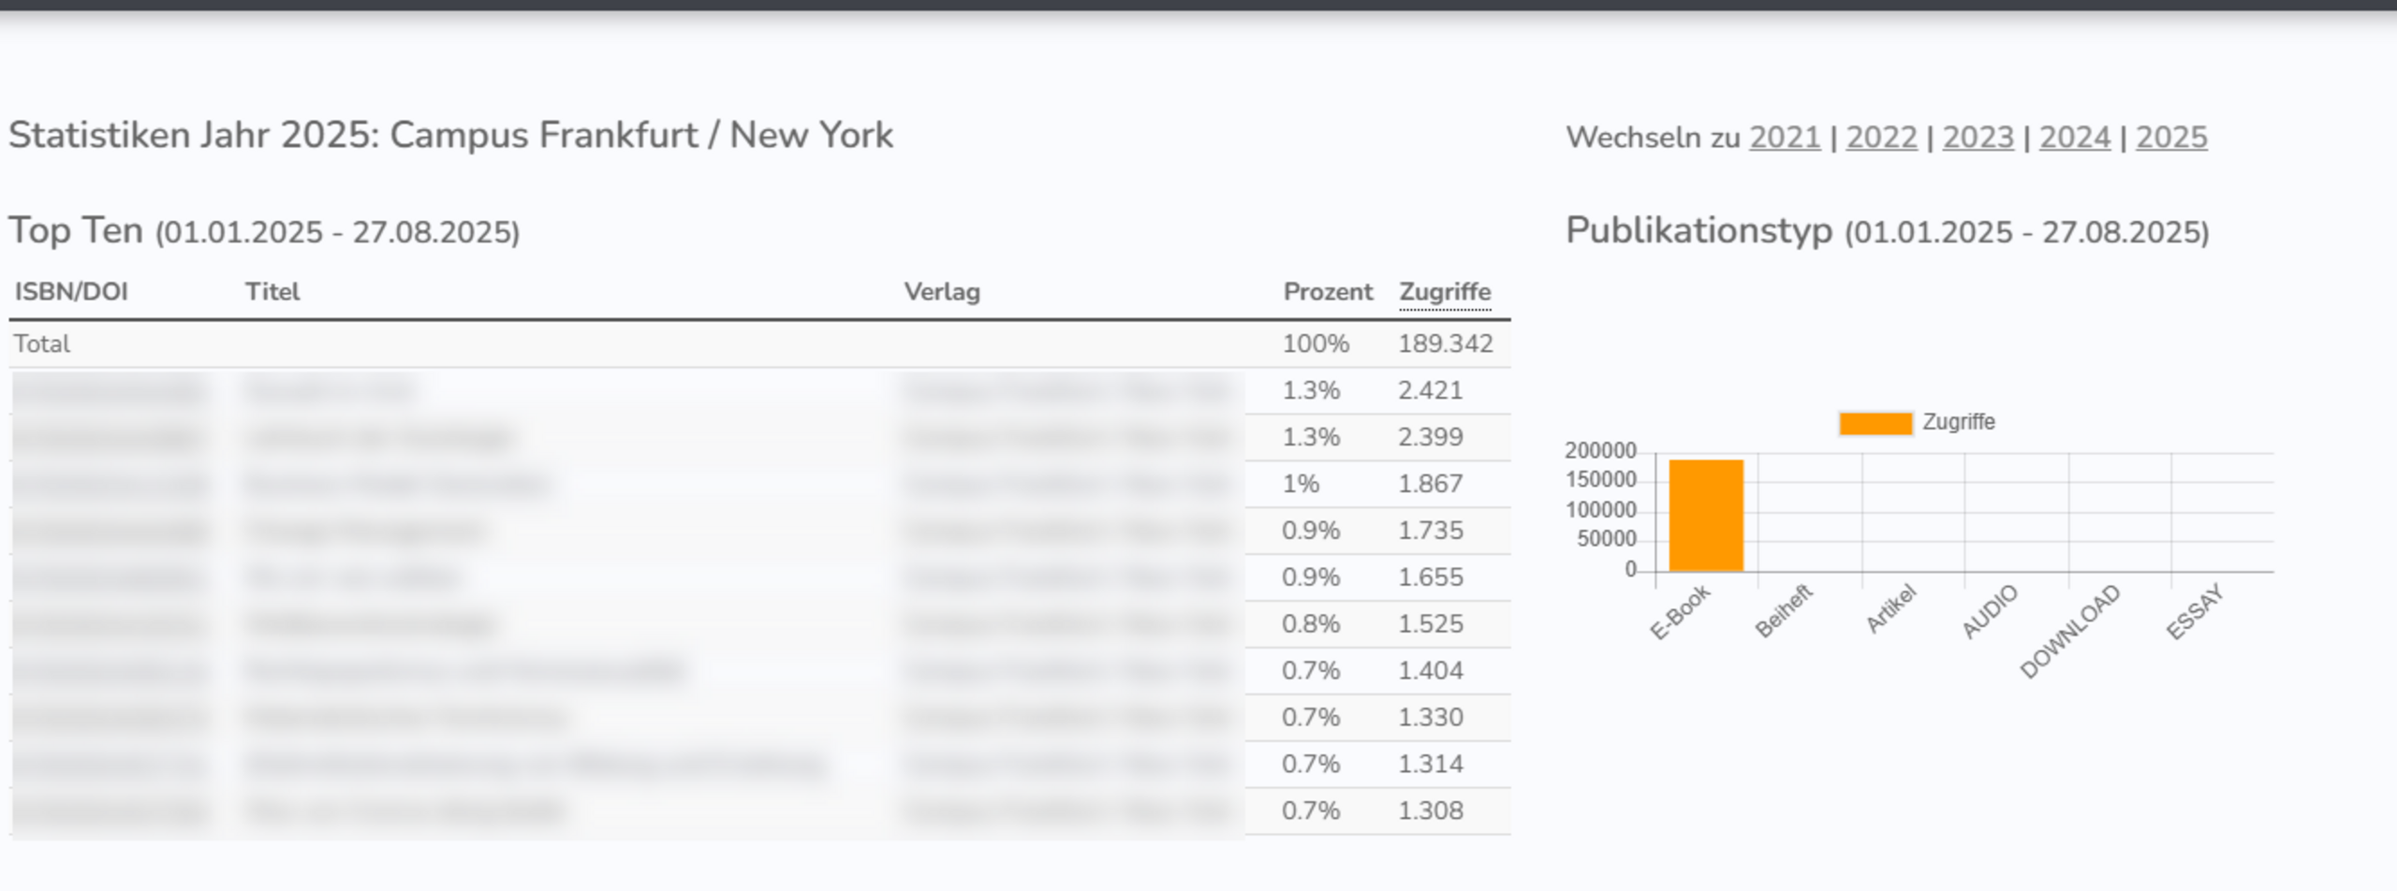This screenshot has width=2397, height=891.
Task: Click the row with 2.421 Zugriffe
Action: pos(760,390)
